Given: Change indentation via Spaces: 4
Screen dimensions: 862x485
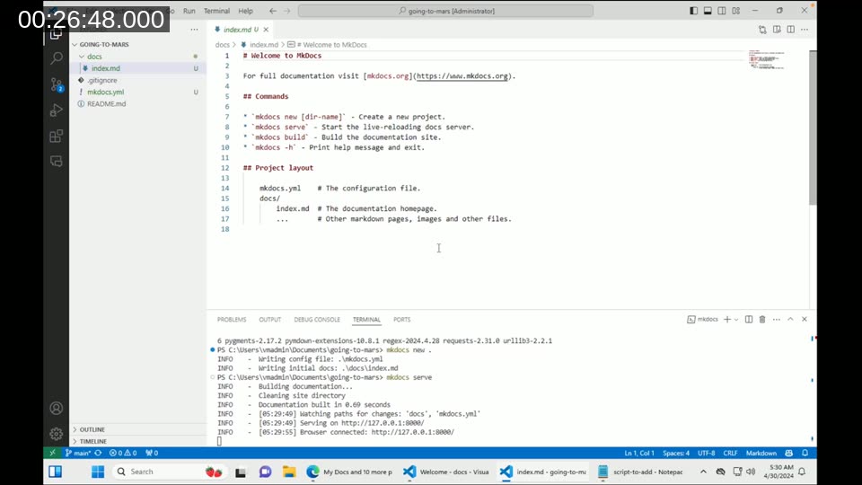Looking at the screenshot, I should tap(675, 453).
